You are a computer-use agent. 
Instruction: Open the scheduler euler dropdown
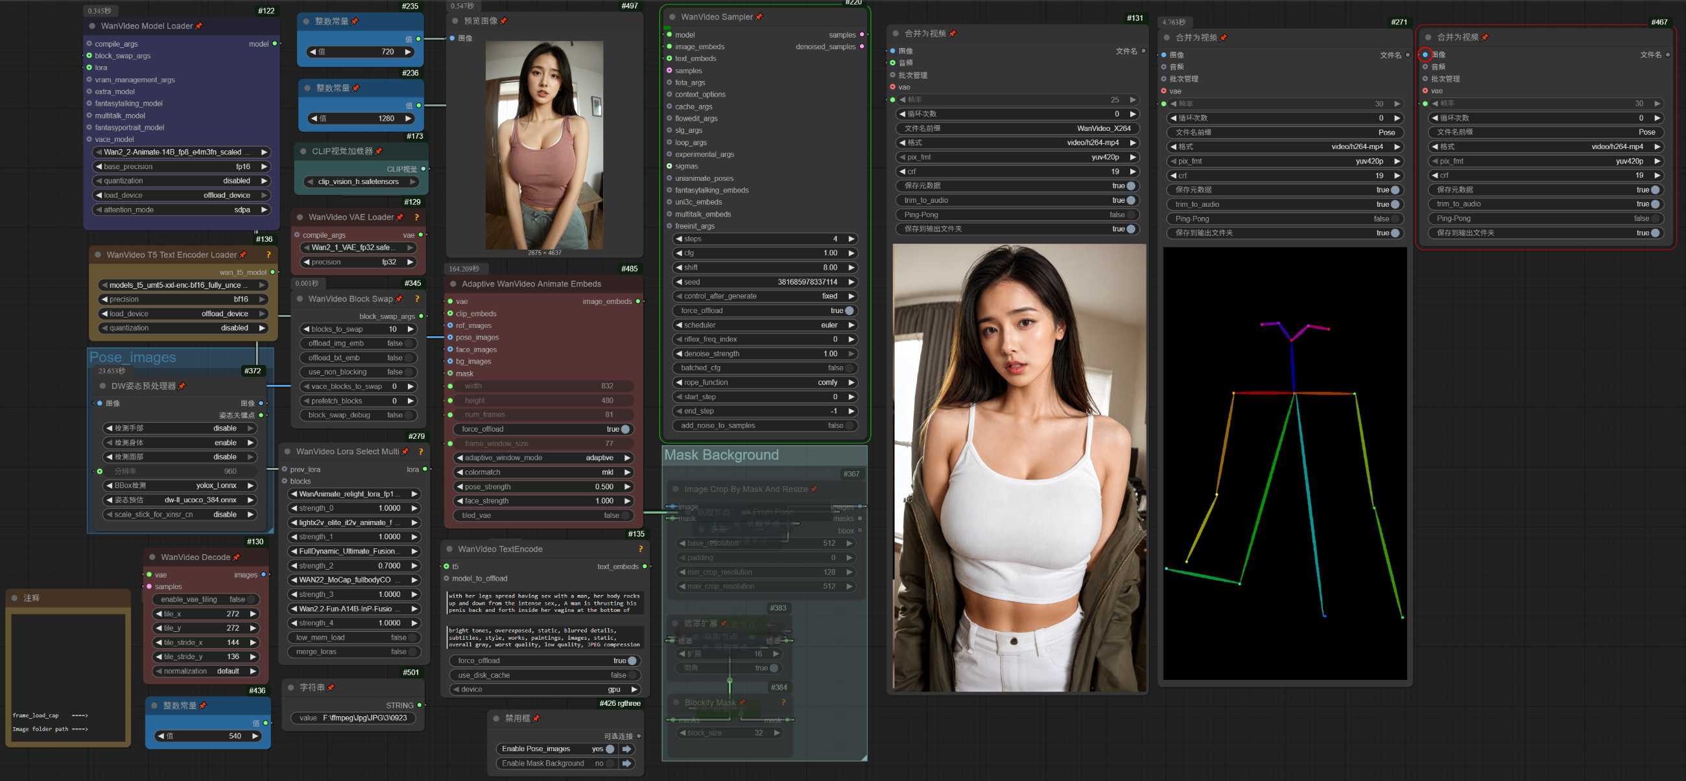pyautogui.click(x=765, y=325)
